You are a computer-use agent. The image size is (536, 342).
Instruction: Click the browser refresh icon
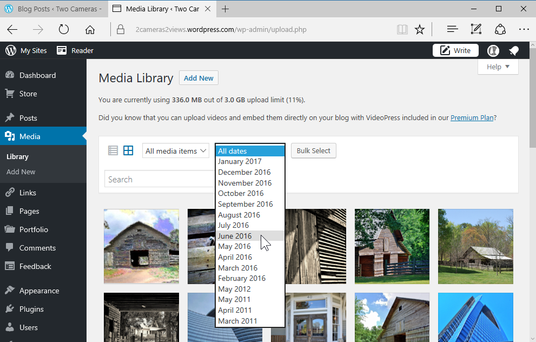pos(64,29)
